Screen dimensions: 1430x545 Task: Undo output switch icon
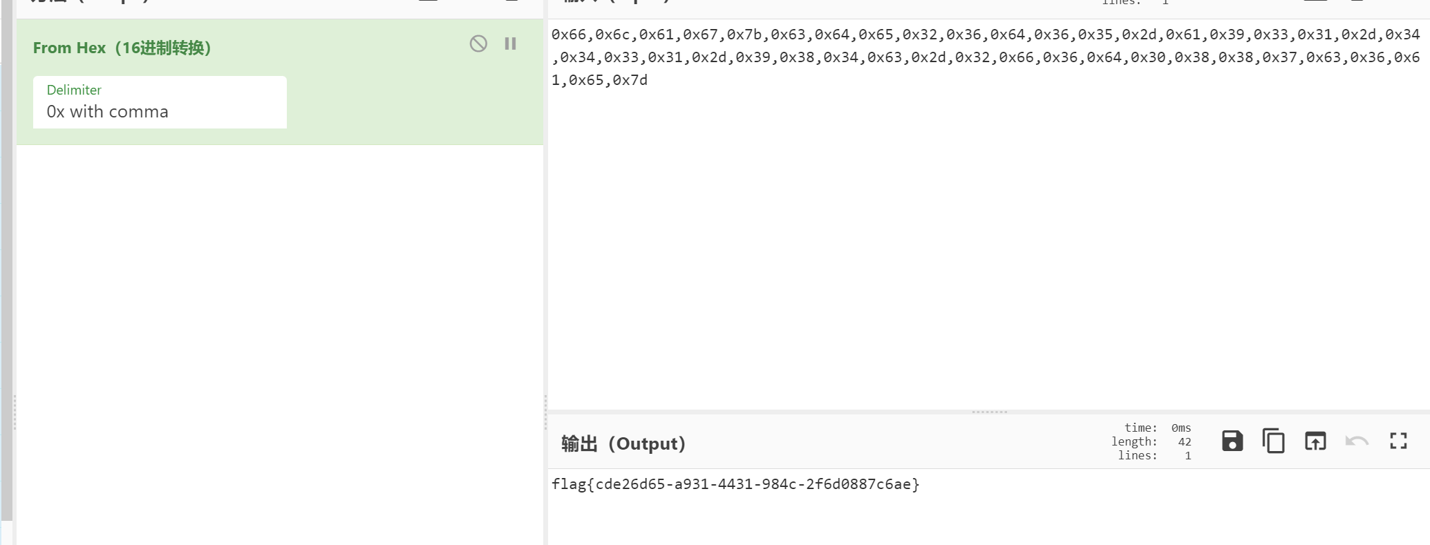(1357, 441)
